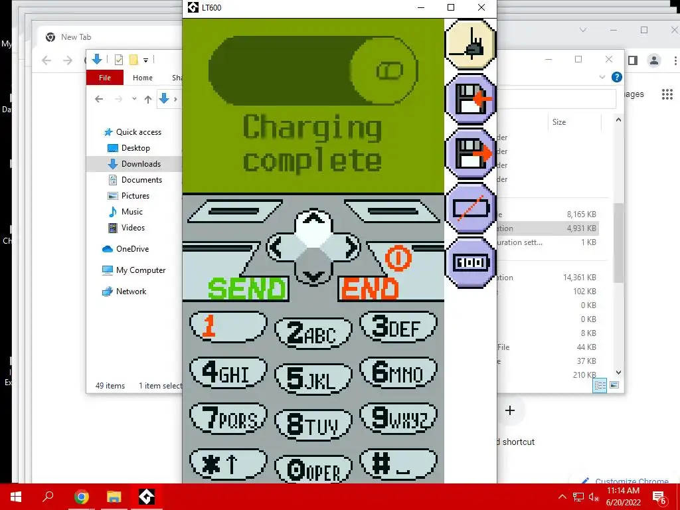The image size is (680, 510).
Task: Go back in File Explorer
Action: (x=99, y=100)
